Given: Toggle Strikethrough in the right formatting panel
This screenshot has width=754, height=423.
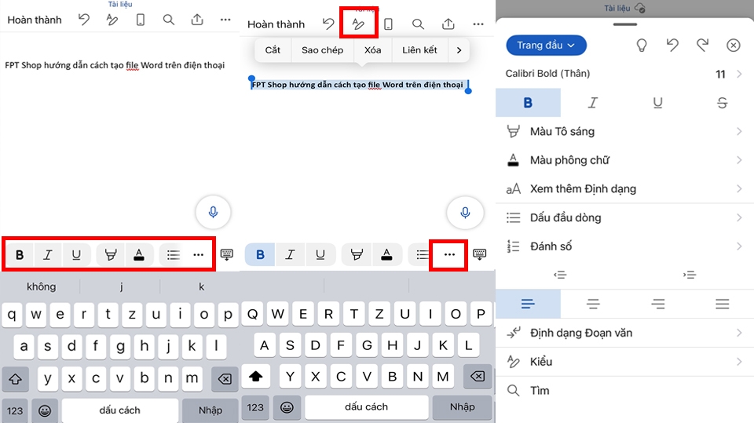Looking at the screenshot, I should pyautogui.click(x=722, y=102).
